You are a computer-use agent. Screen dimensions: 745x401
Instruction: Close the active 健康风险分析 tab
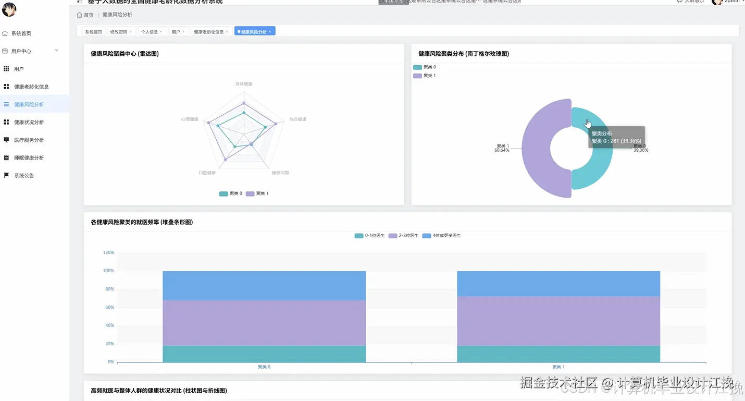[269, 32]
